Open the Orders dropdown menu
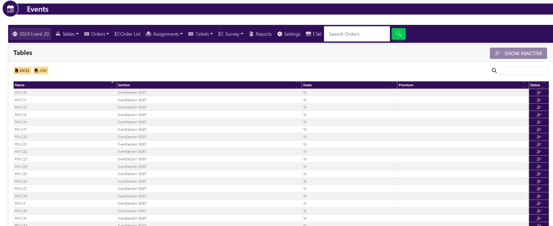 point(97,34)
